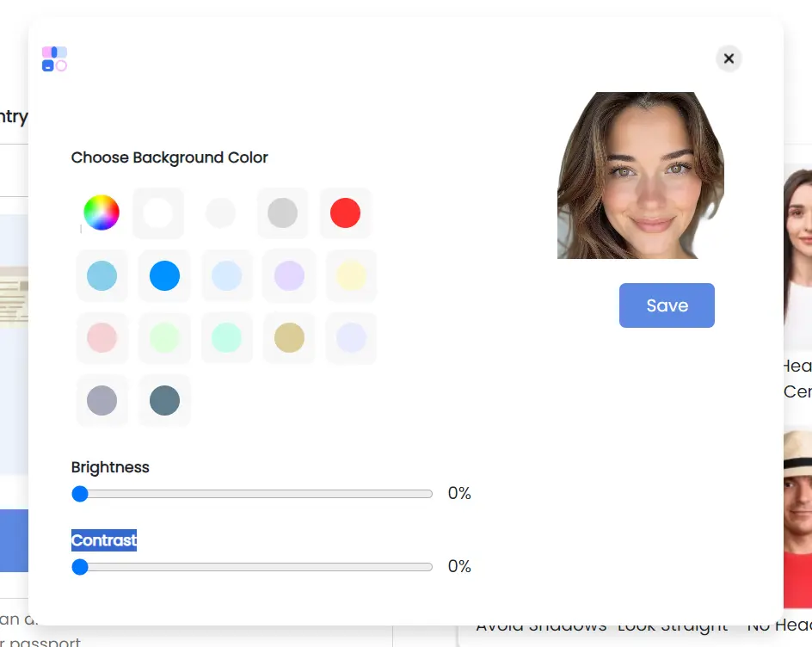812x647 pixels.
Task: Click the portrait photo preview
Action: [641, 176]
